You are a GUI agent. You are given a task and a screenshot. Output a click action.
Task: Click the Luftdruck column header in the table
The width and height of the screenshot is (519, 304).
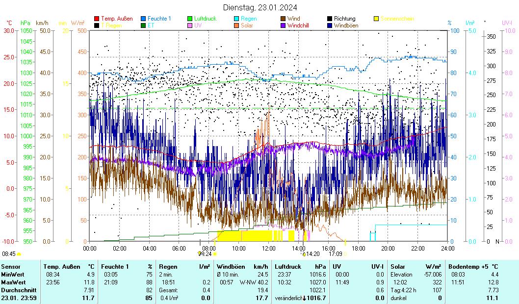(x=288, y=267)
